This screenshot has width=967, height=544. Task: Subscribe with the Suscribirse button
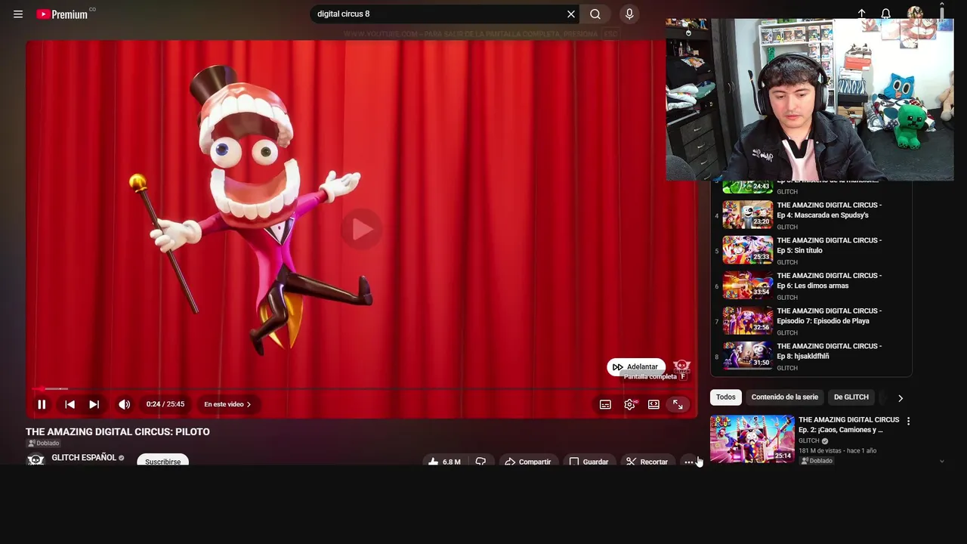(162, 461)
